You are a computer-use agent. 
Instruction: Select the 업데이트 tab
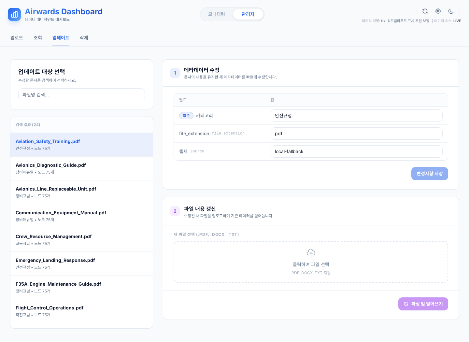pos(61,38)
